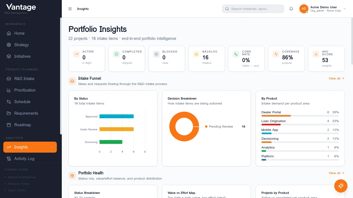Click the AI sparkle assistant button
Image resolution: width=353 pixels, height=198 pixels.
tap(341, 186)
